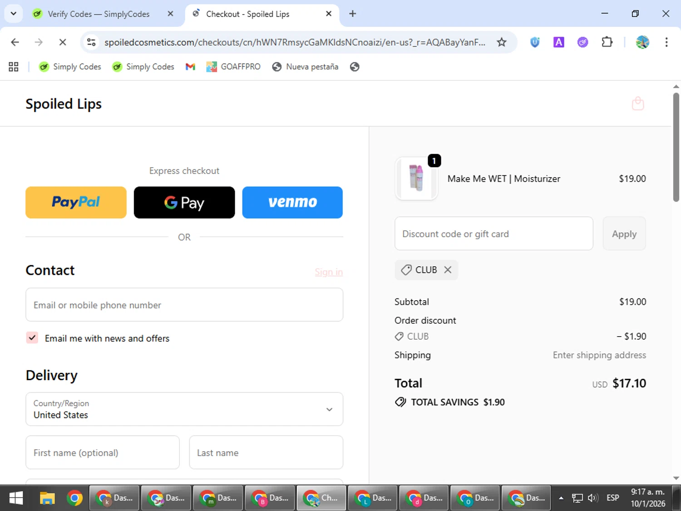Open the GOAFFPRO bookmark
Image resolution: width=681 pixels, height=511 pixels.
coord(233,67)
